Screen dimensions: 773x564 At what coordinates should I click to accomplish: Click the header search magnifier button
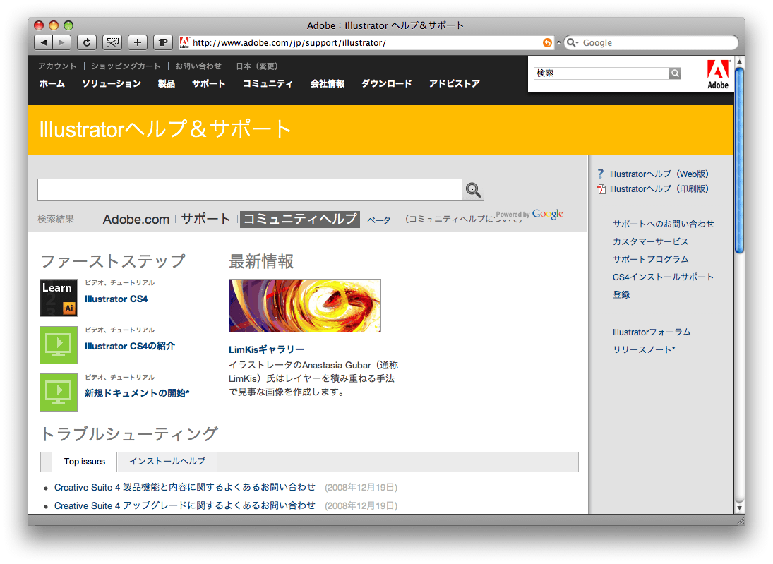point(675,73)
